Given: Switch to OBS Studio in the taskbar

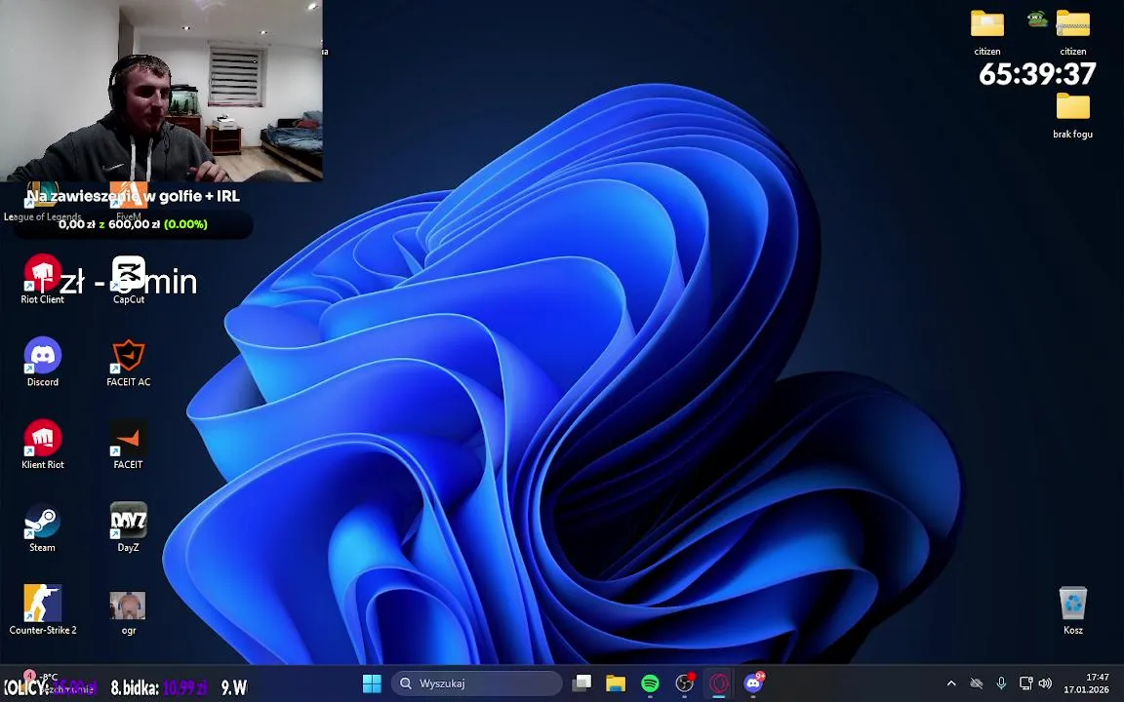Looking at the screenshot, I should [x=685, y=683].
